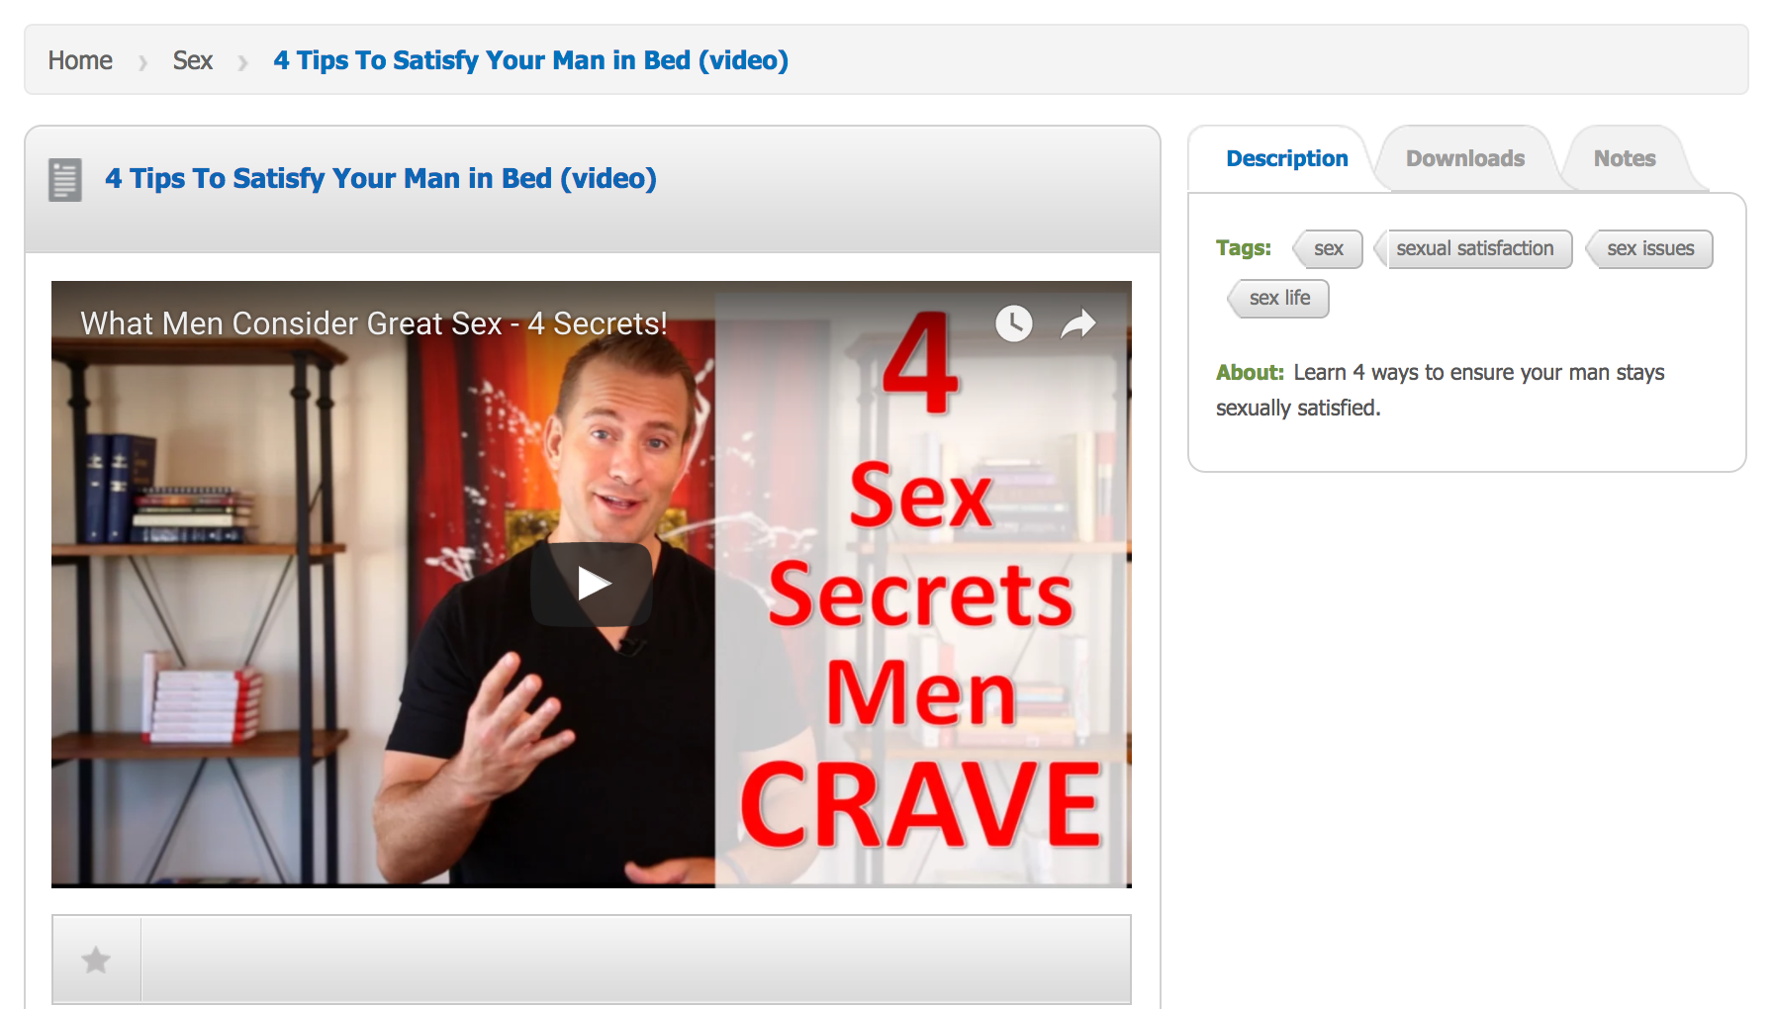Switch to the Downloads tab
This screenshot has width=1773, height=1009.
(1465, 158)
